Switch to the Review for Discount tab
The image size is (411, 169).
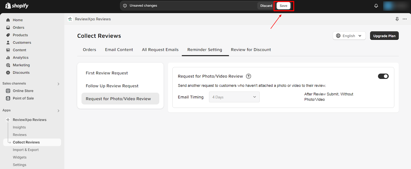click(x=251, y=50)
